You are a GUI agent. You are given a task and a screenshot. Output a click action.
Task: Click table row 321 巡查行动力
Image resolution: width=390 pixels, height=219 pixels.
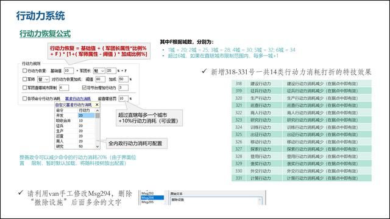tap(302, 105)
